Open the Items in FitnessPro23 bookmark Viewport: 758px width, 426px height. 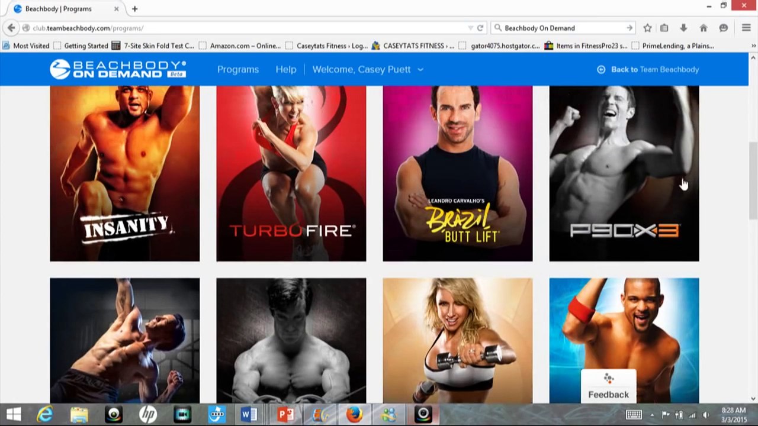pyautogui.click(x=586, y=46)
